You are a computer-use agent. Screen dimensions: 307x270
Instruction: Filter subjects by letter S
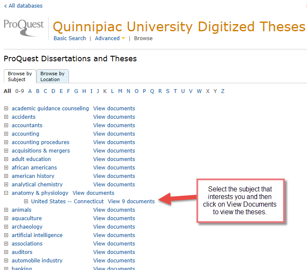point(168,91)
